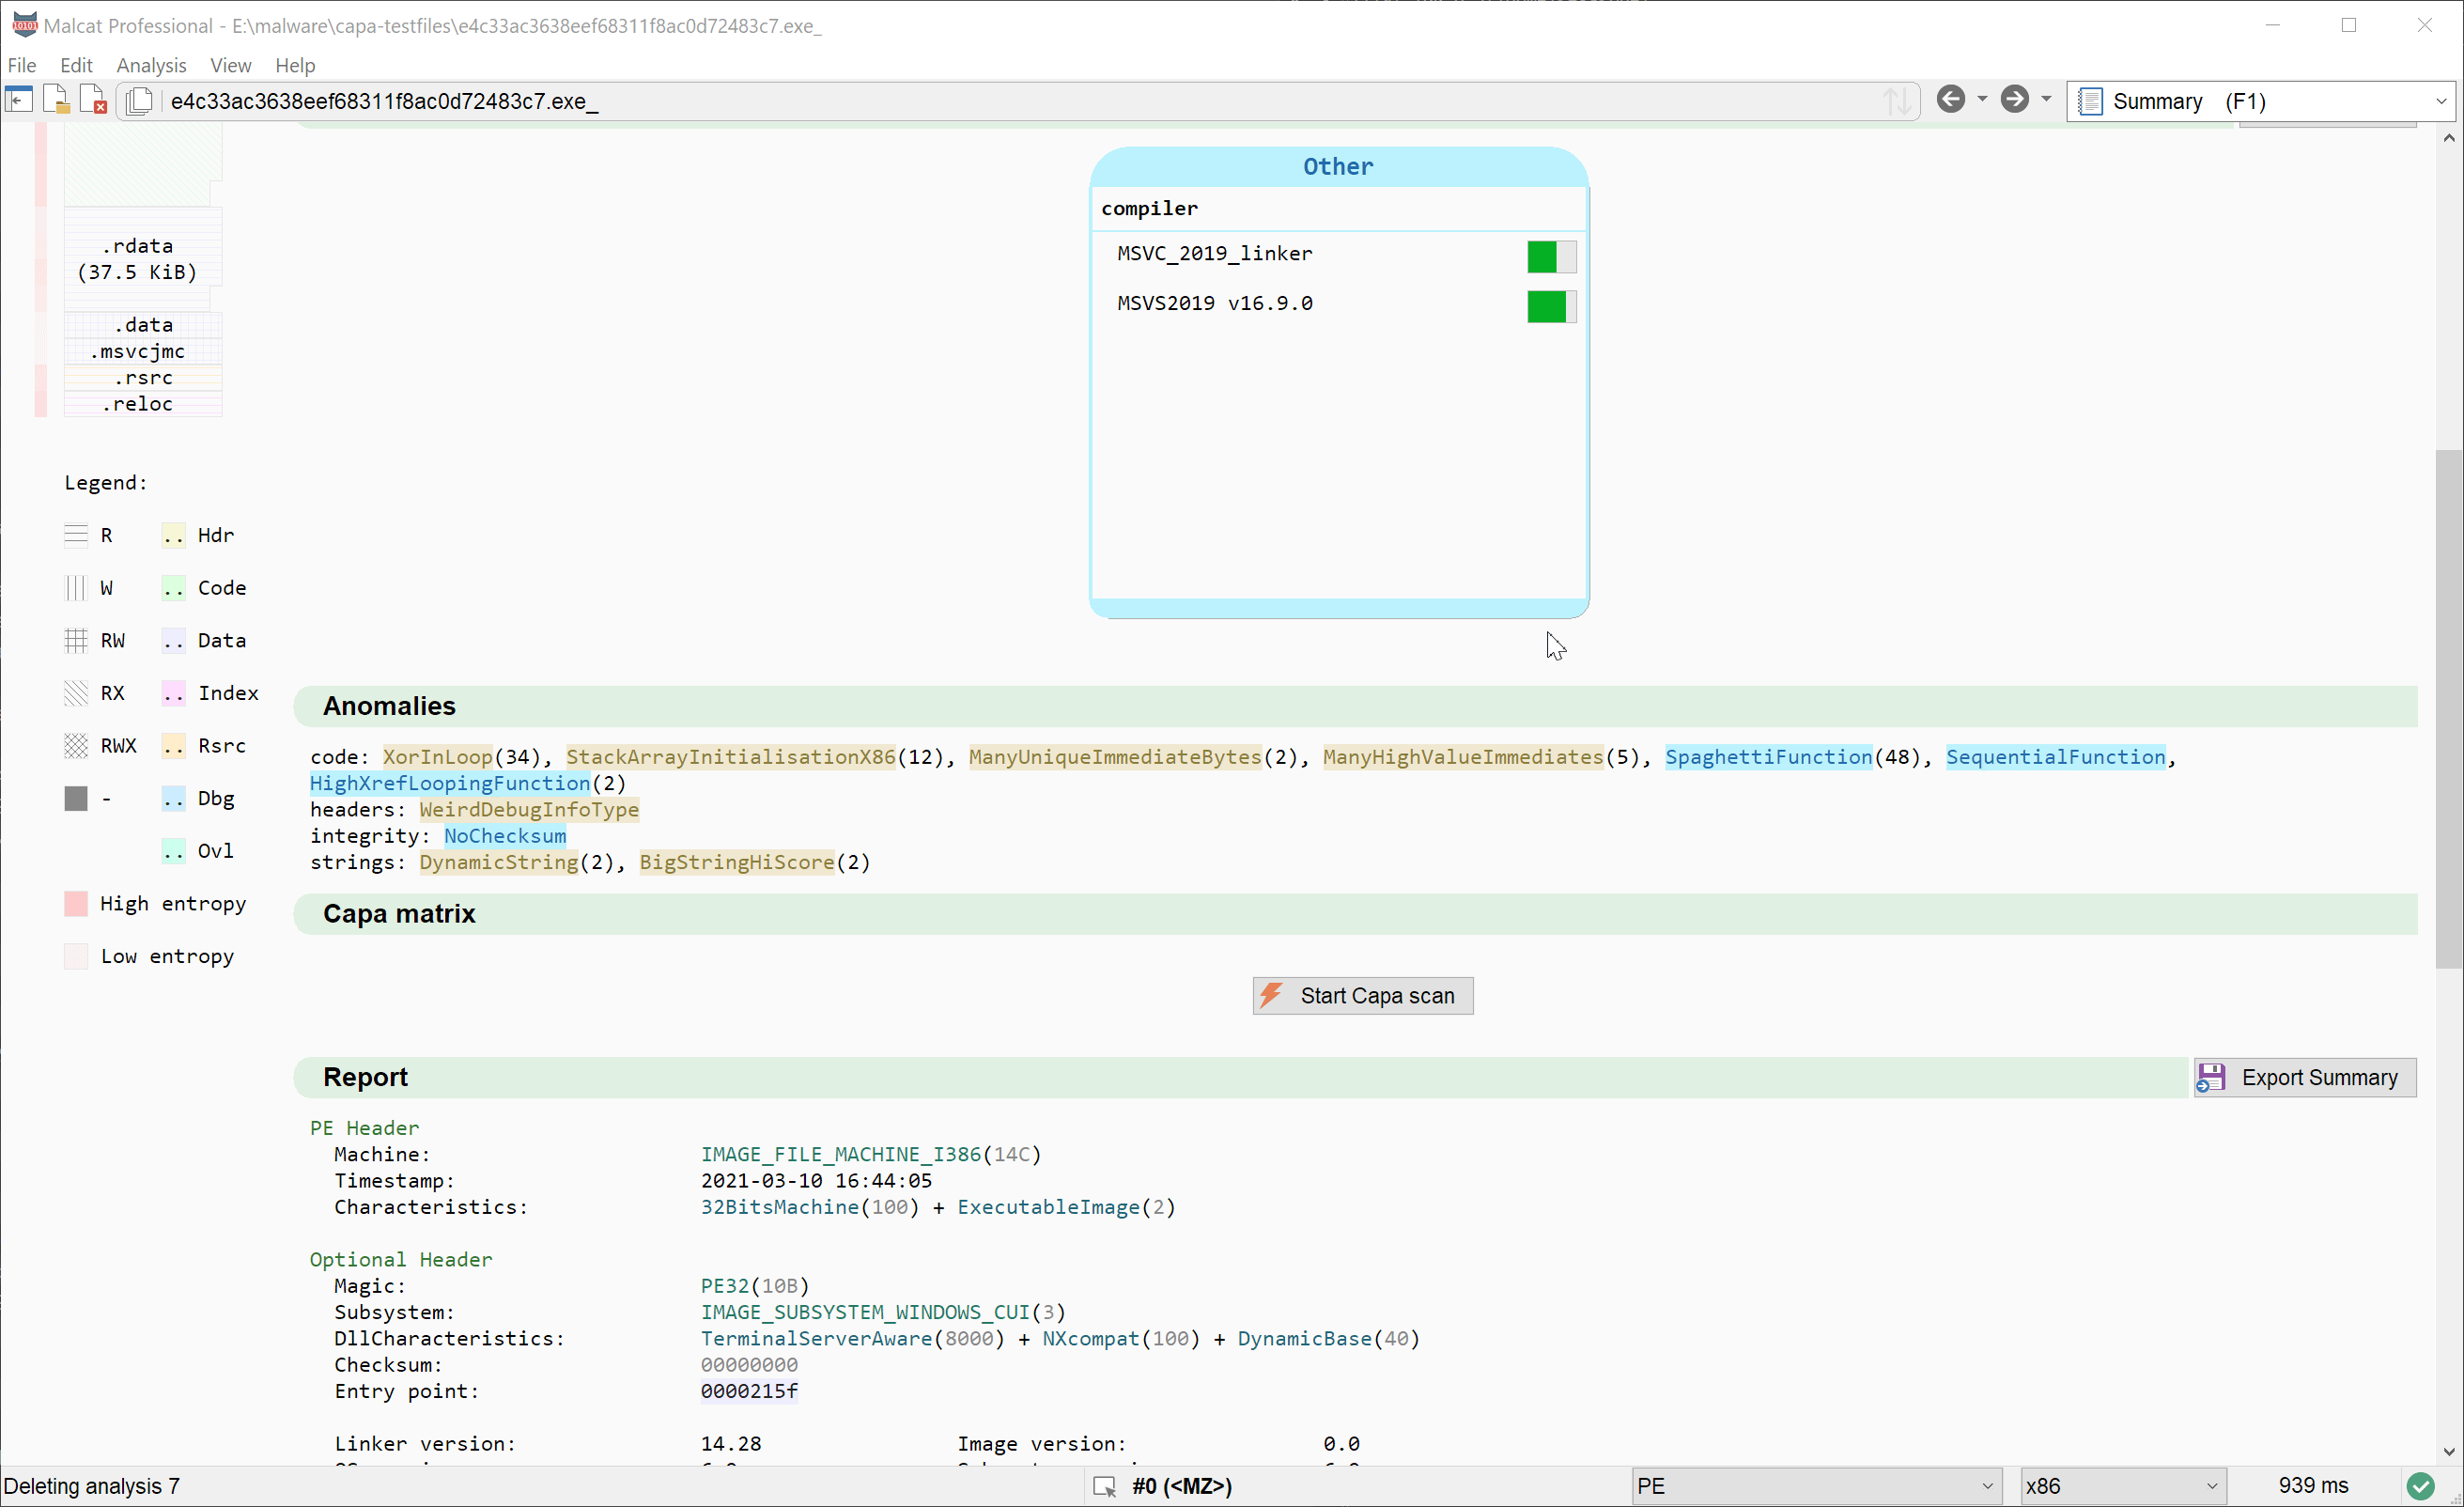Expand the x86 architecture dropdown
2464x1507 pixels.
[2120, 1486]
